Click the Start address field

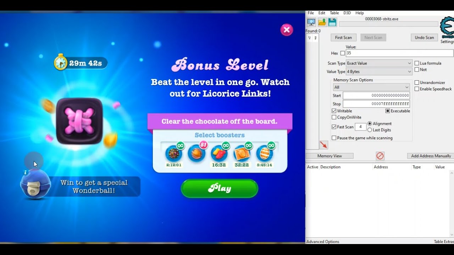click(376, 96)
